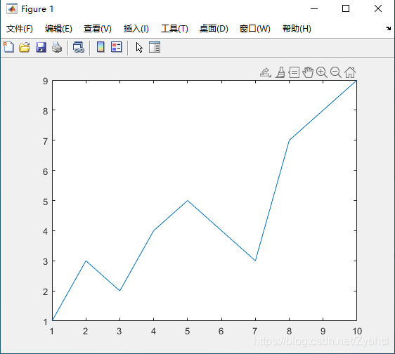Open the 查看(V) menu
The image size is (395, 354).
[x=98, y=29]
